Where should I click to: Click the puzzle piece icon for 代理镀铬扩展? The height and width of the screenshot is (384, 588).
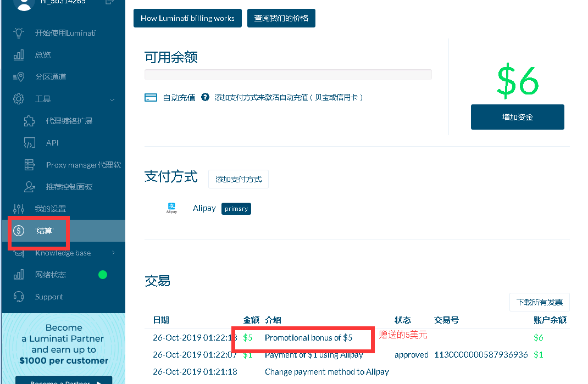[29, 121]
